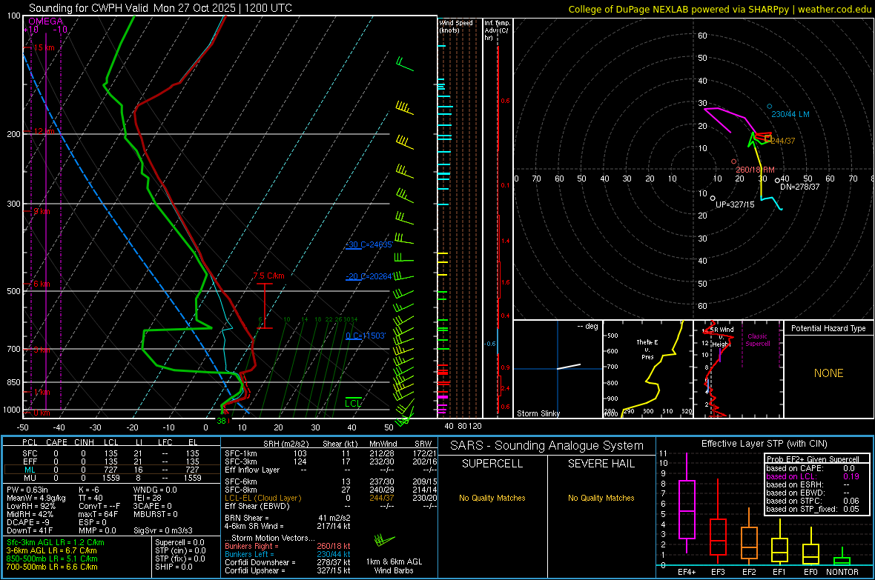Click the 'based on STPC:' row
This screenshot has height=580, width=875.
pos(813,501)
